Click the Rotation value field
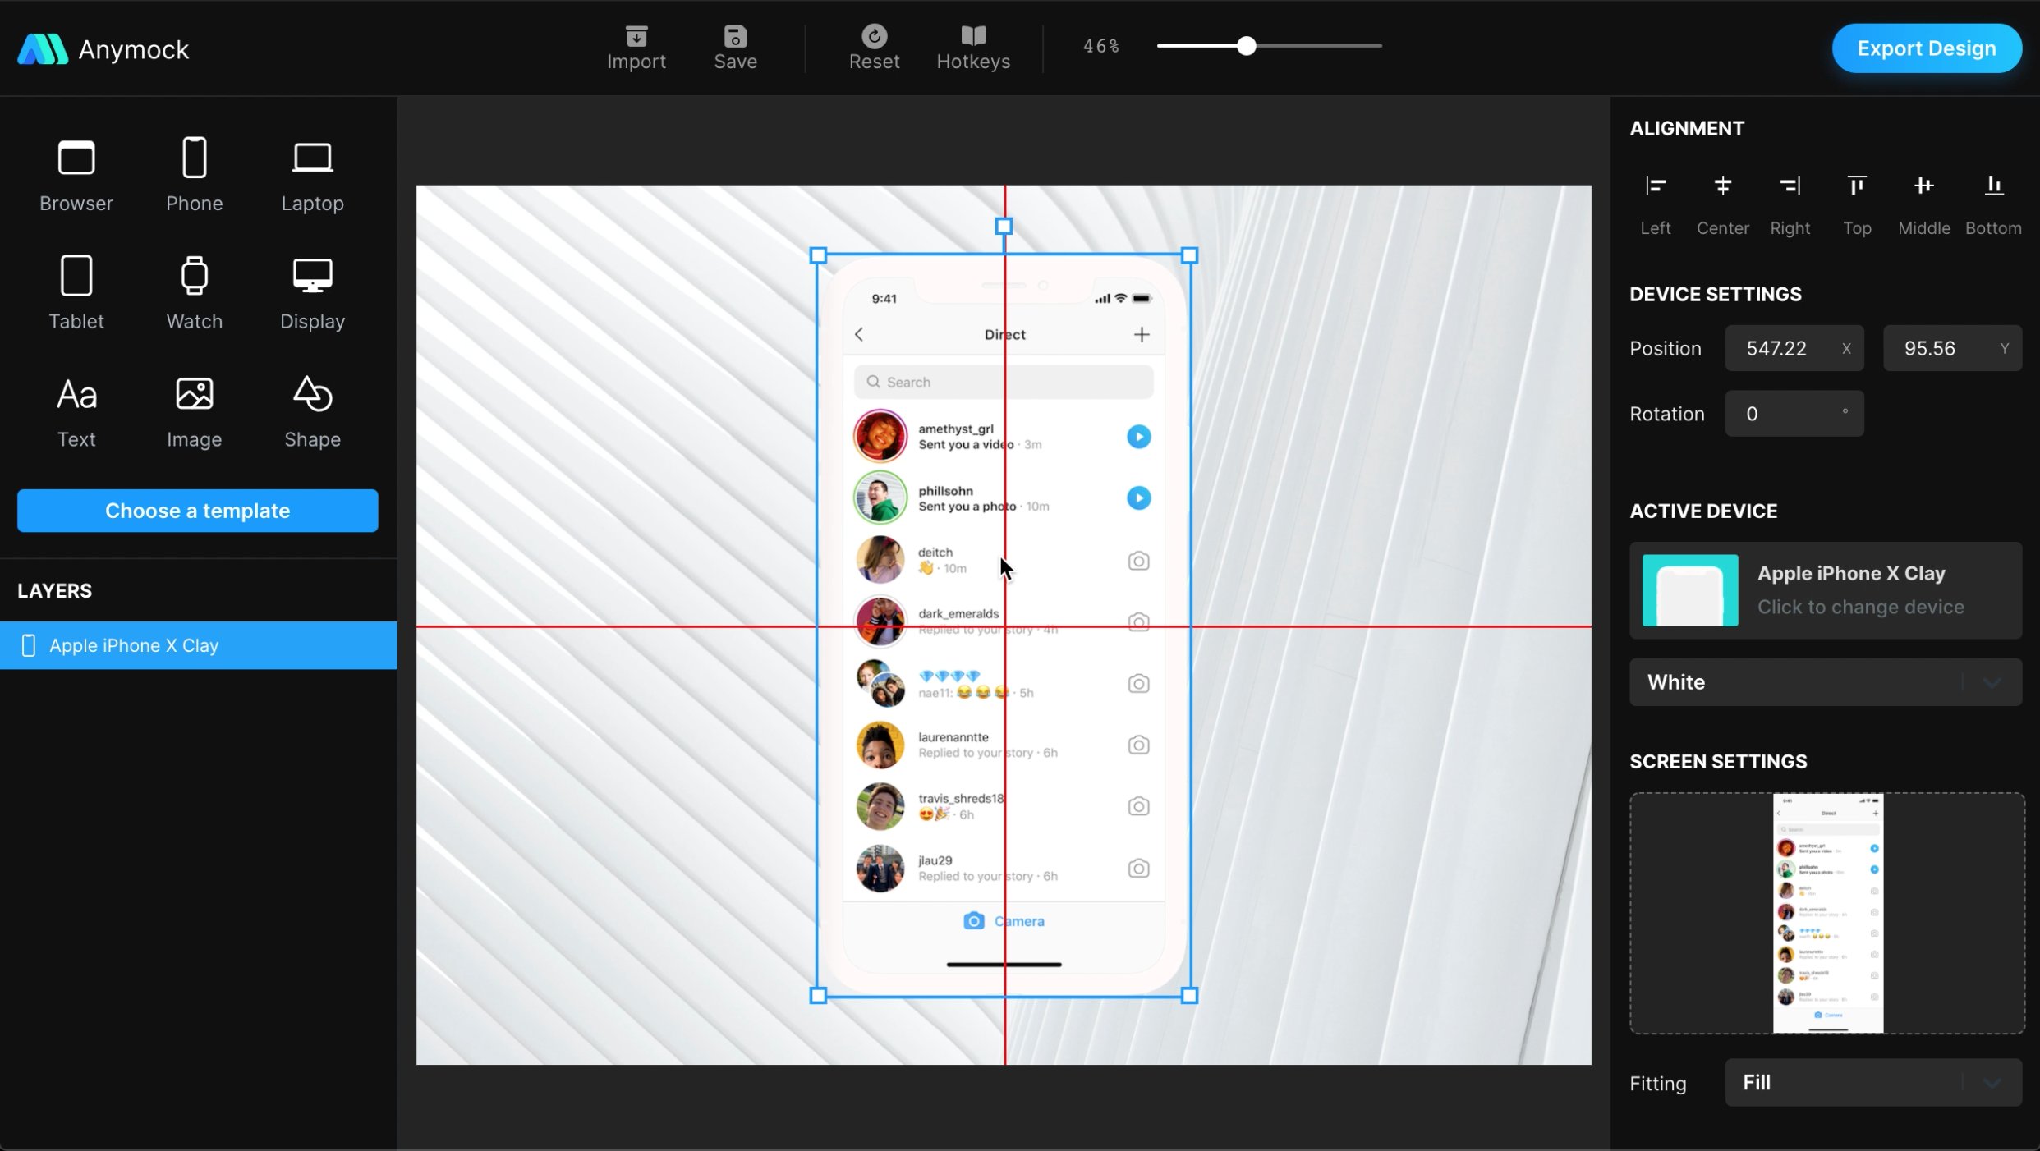The image size is (2040, 1151). point(1793,414)
